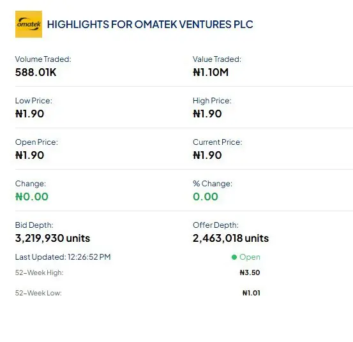Click the 52-Week High value ₦3.50
This screenshot has height=342, width=353.
[250, 272]
